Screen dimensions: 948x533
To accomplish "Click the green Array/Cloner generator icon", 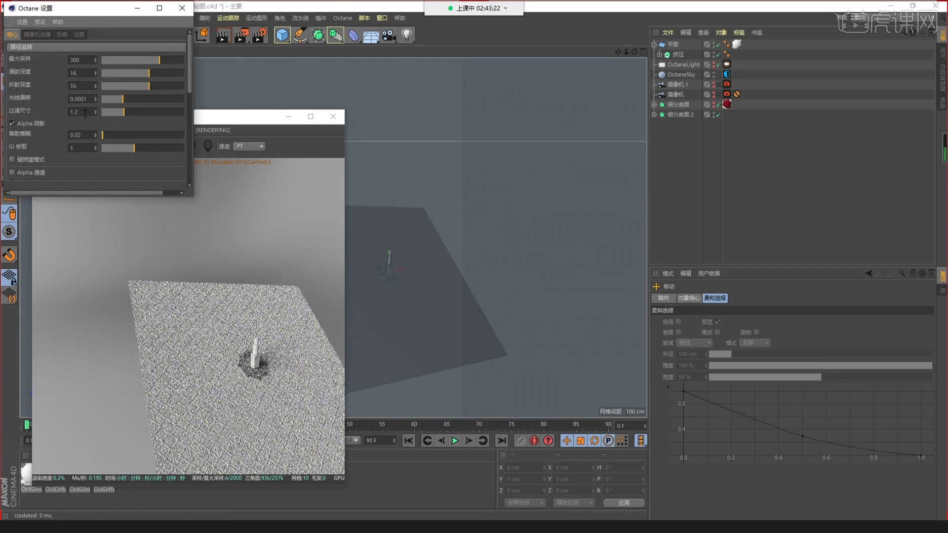I will 335,36.
